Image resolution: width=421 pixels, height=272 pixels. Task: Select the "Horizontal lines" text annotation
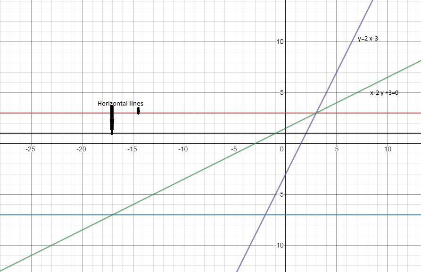pyautogui.click(x=120, y=103)
